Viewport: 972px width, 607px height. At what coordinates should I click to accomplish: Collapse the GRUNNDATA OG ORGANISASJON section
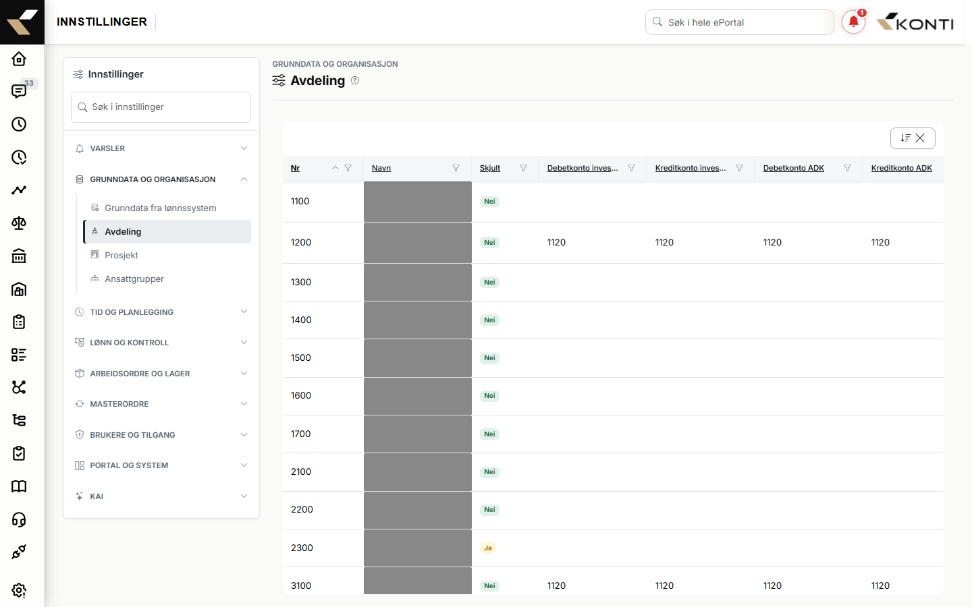click(161, 179)
